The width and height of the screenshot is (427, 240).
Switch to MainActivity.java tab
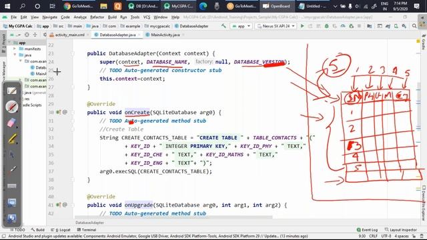click(x=165, y=35)
